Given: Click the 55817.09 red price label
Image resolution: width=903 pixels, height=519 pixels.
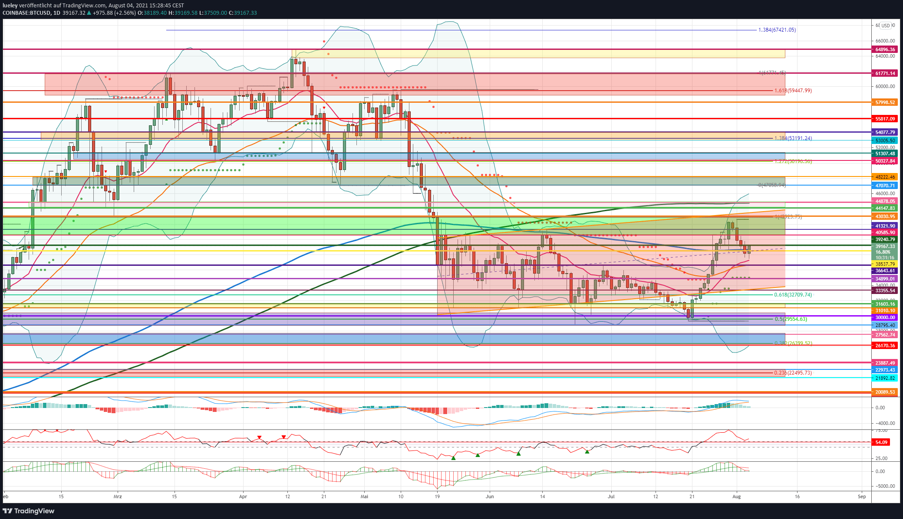Looking at the screenshot, I should pyautogui.click(x=885, y=118).
